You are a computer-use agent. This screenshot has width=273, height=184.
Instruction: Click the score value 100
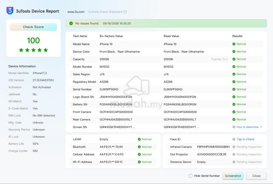(x=33, y=41)
